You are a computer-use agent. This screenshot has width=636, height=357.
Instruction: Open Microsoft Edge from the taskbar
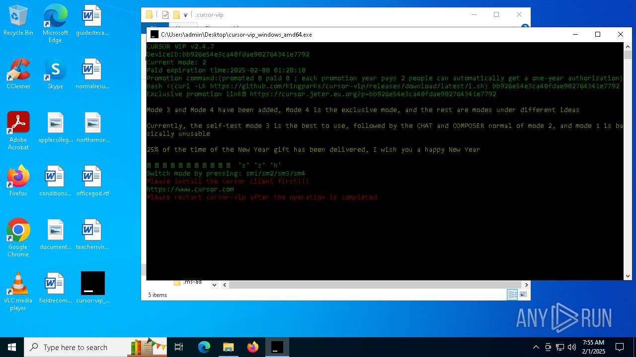click(204, 347)
